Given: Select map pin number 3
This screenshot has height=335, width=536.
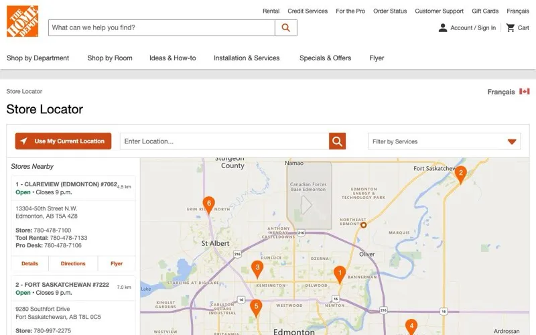Looking at the screenshot, I should (x=257, y=269).
